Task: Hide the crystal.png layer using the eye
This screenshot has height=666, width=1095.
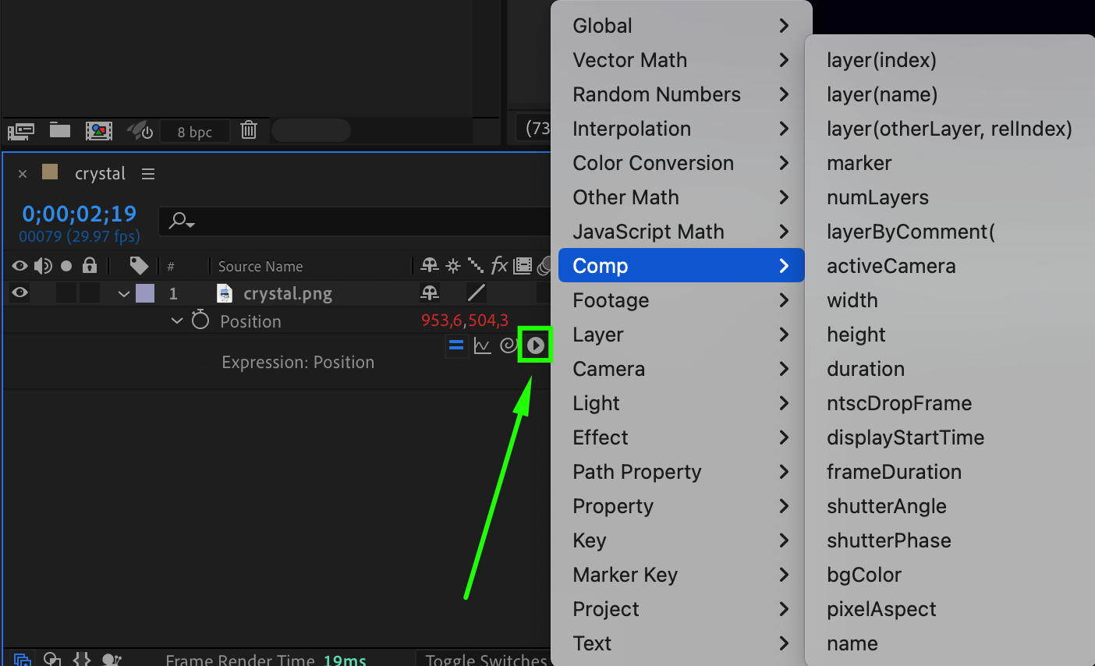Action: click(x=20, y=293)
